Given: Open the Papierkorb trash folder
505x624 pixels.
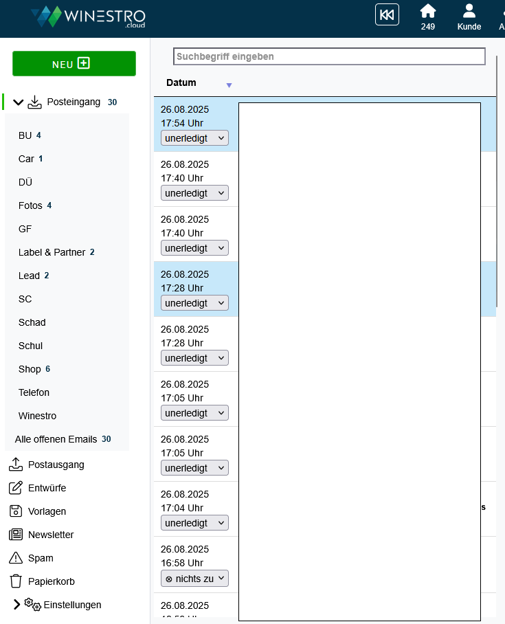Looking at the screenshot, I should point(51,581).
